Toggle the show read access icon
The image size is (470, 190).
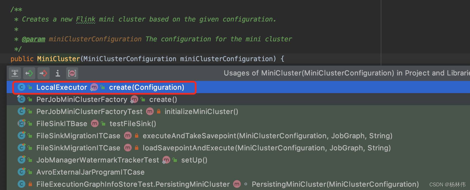[29, 73]
